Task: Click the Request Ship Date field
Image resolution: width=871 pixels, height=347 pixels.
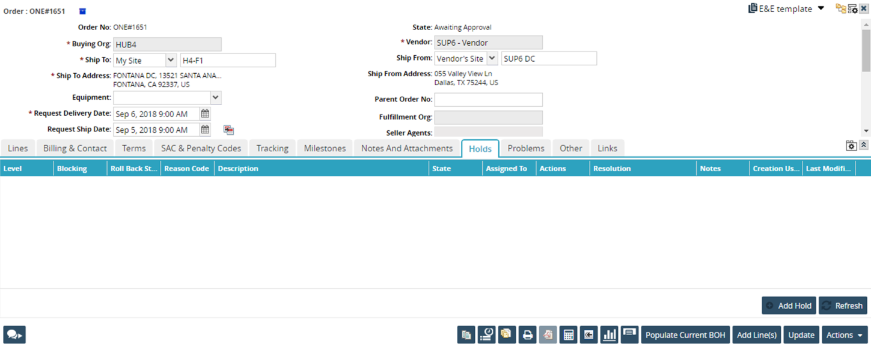Action: pyautogui.click(x=156, y=130)
